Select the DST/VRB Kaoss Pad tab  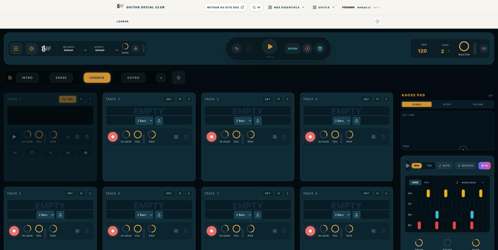(x=478, y=104)
